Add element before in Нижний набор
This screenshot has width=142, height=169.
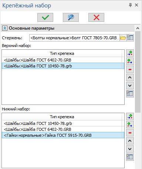click(130, 116)
